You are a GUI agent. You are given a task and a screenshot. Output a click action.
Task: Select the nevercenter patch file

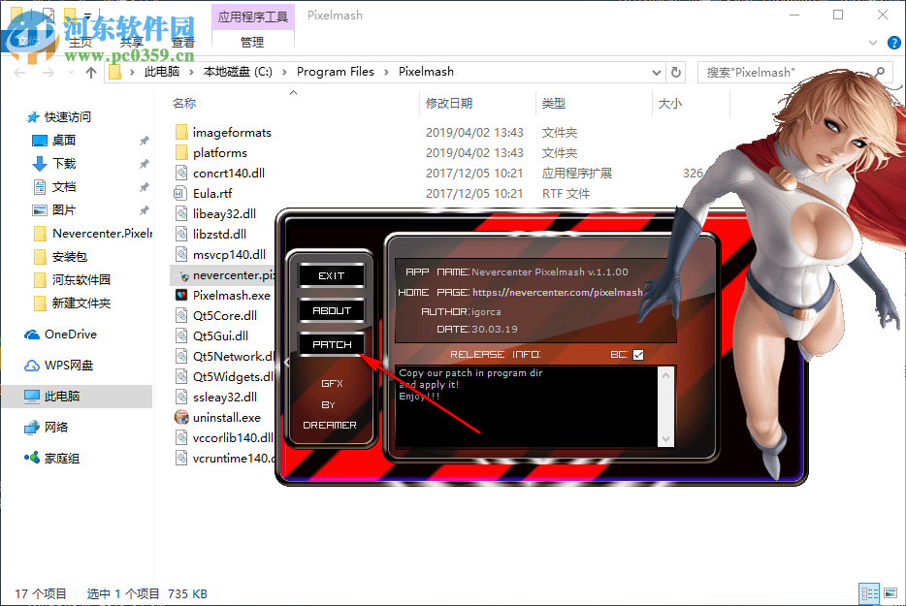pos(225,274)
